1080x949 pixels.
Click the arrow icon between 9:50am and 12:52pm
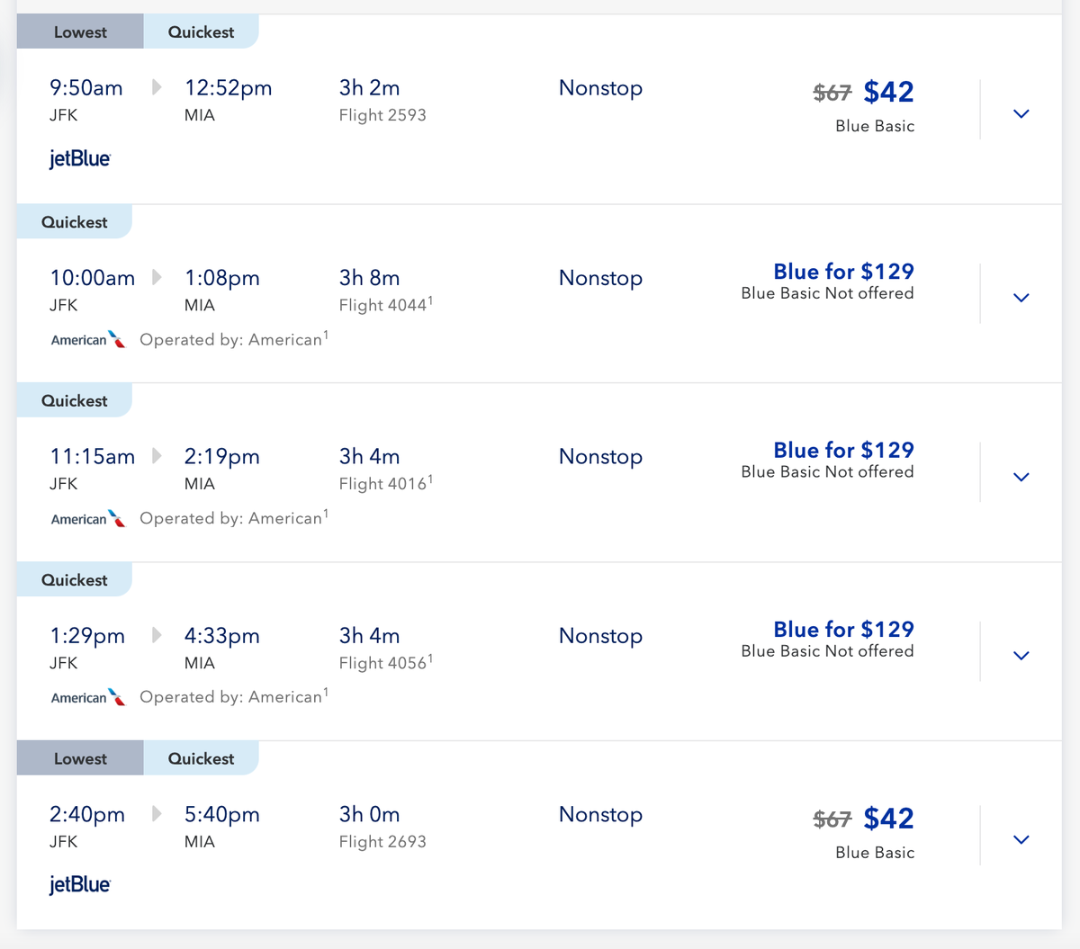(x=155, y=87)
